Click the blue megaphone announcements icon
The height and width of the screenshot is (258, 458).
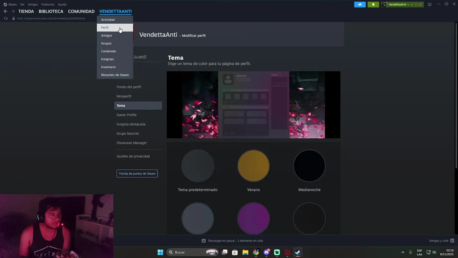click(360, 4)
